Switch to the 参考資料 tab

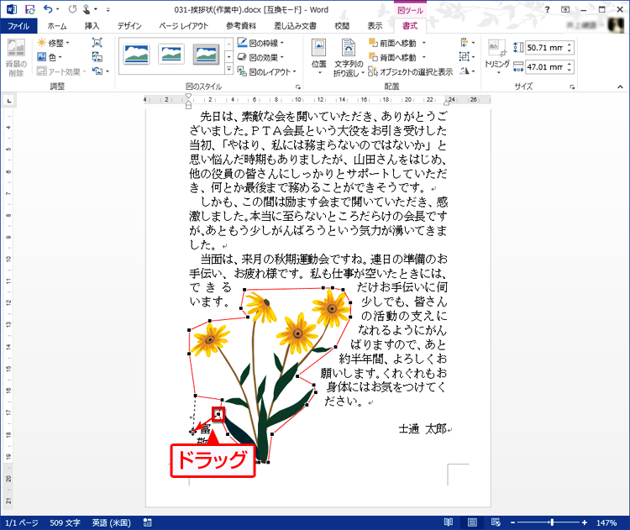point(241,26)
